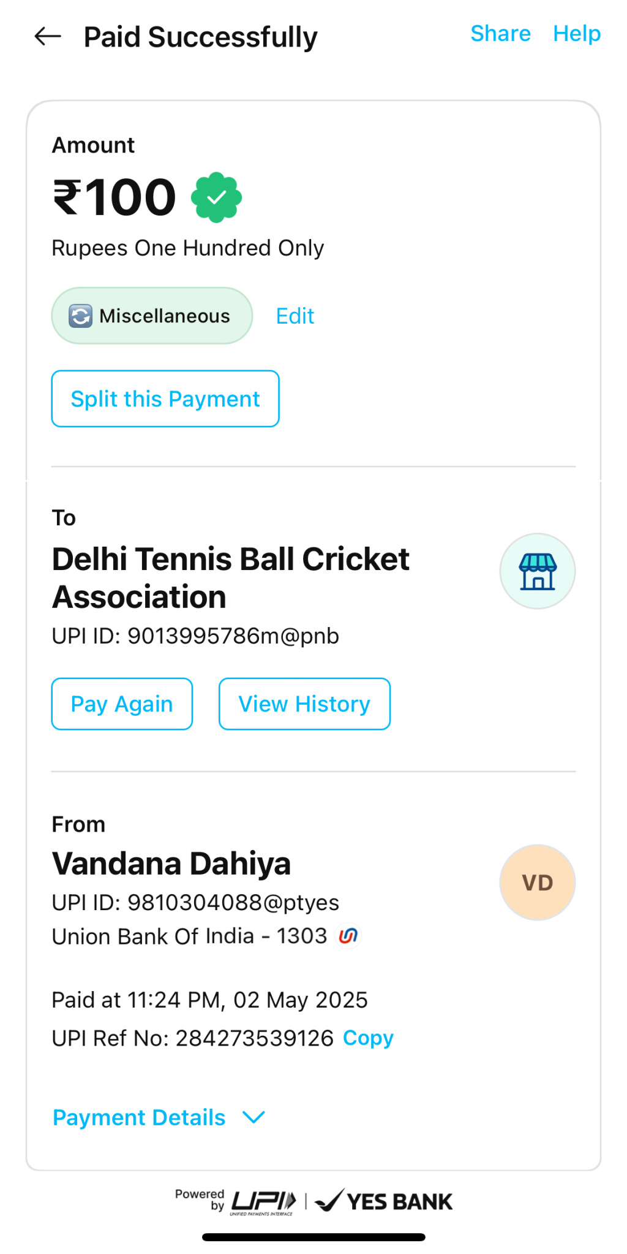627x1254 pixels.
Task: Tap the merchant storefront icon
Action: point(537,571)
